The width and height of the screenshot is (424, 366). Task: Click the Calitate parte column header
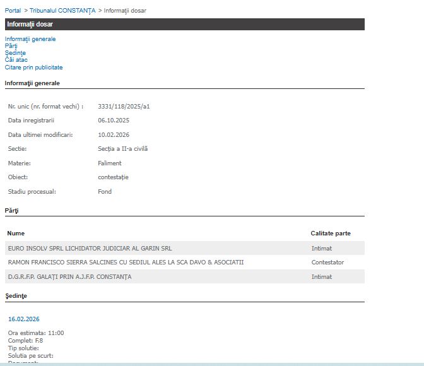(x=331, y=233)
